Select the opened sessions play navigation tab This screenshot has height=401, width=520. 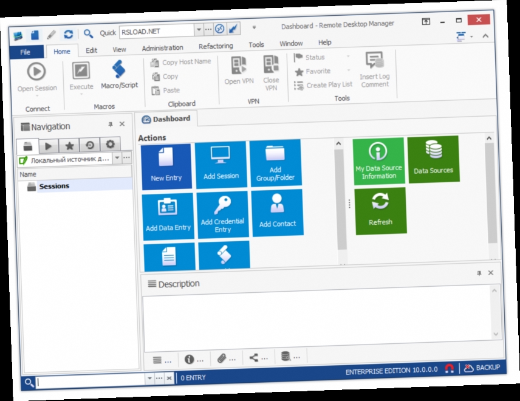click(x=49, y=146)
